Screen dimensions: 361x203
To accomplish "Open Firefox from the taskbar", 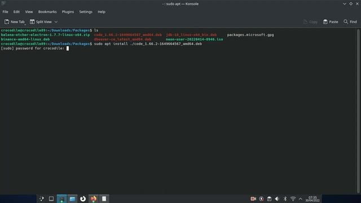I will click(x=94, y=198).
